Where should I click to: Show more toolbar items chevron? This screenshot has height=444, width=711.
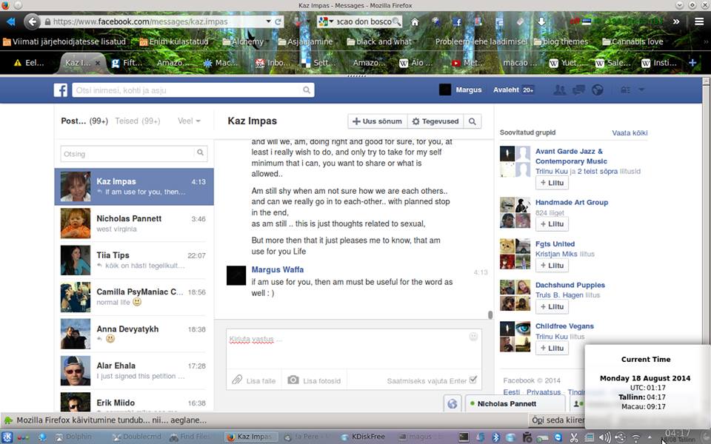(x=676, y=21)
